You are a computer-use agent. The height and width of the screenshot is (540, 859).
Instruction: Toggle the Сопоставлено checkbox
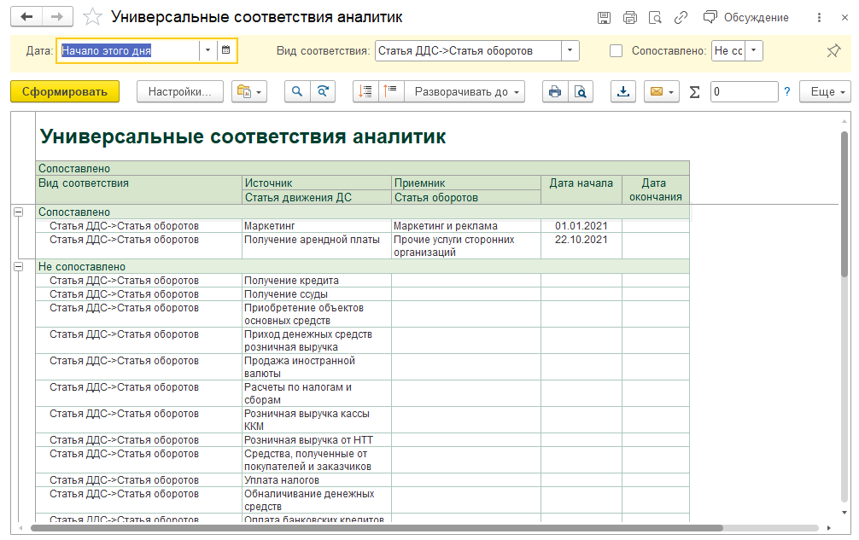click(616, 51)
